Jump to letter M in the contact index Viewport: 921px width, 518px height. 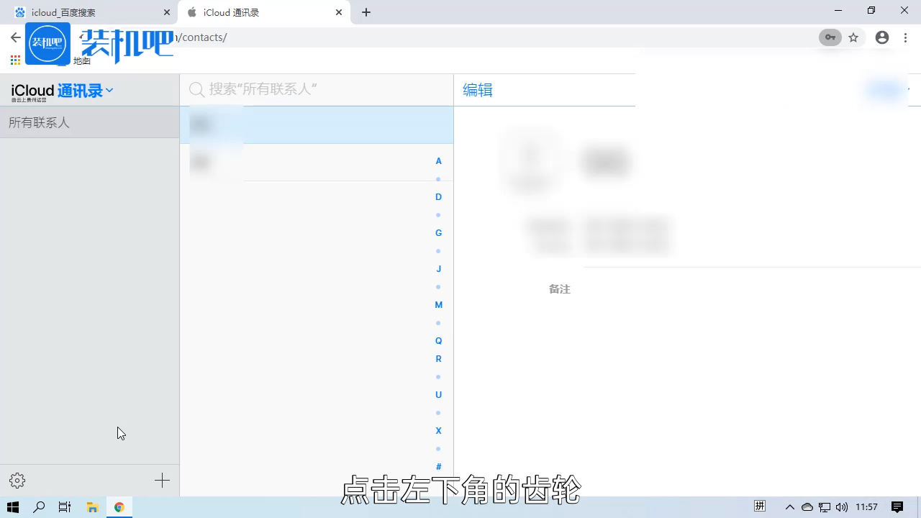[x=438, y=304]
